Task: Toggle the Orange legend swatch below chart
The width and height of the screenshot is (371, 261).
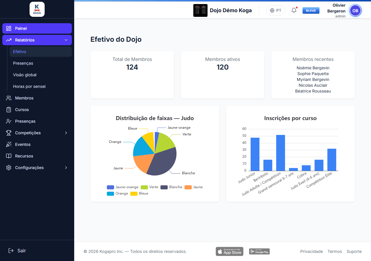Action: [x=110, y=193]
